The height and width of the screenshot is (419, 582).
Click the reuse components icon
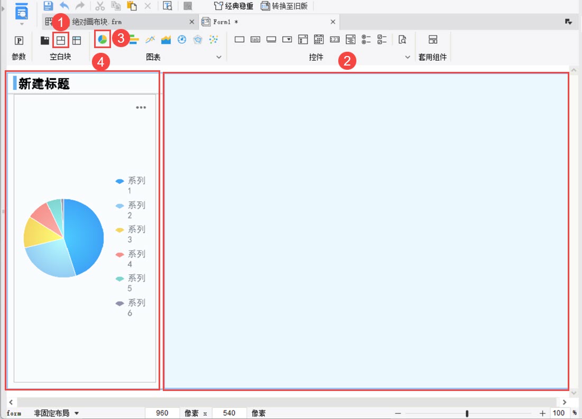click(433, 39)
